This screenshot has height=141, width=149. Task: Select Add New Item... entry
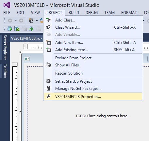[93, 43]
